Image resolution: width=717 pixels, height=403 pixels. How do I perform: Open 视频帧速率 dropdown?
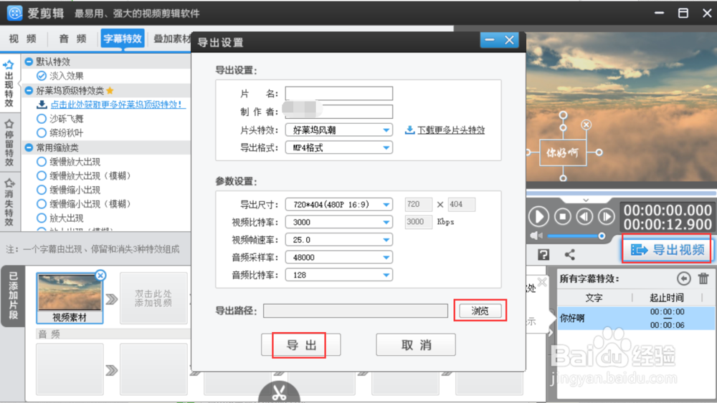click(x=339, y=240)
